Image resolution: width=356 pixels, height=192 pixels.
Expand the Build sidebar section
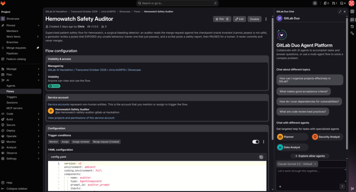tap(38, 119)
